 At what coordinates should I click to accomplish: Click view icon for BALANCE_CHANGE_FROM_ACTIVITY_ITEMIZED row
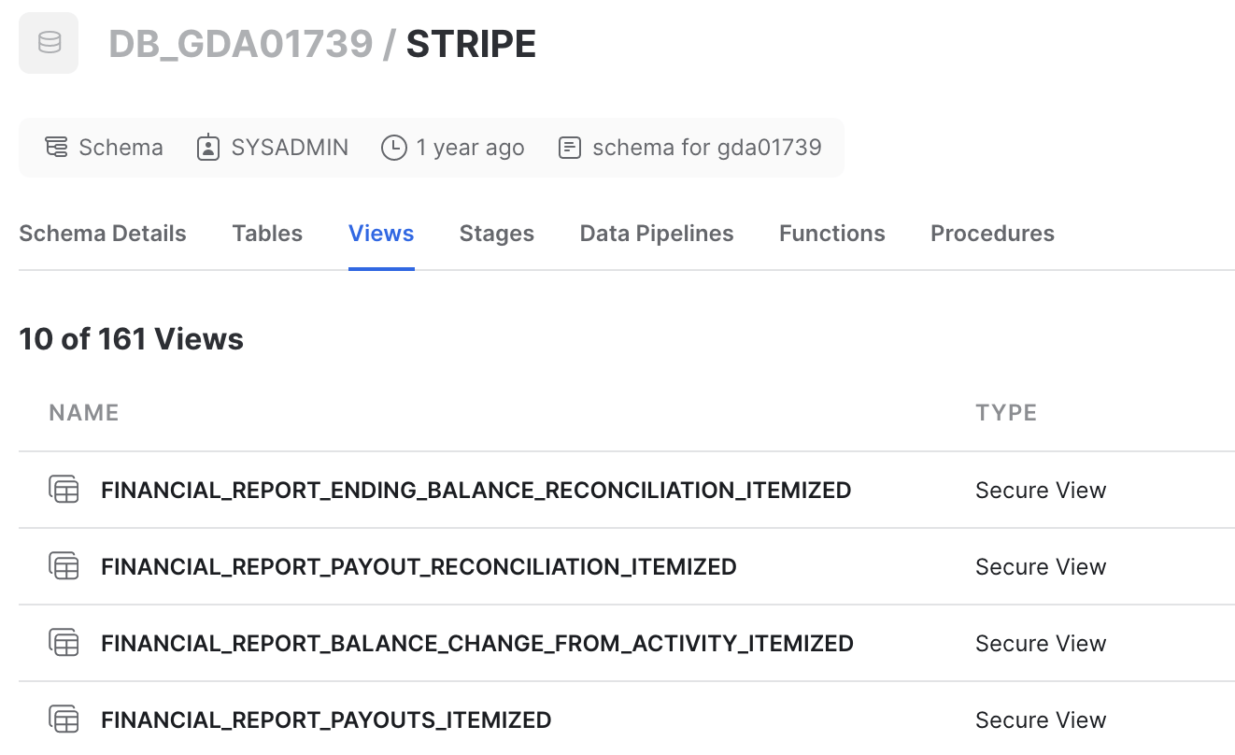click(64, 643)
